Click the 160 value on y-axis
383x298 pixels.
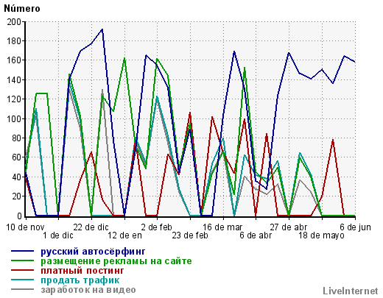pos(15,60)
